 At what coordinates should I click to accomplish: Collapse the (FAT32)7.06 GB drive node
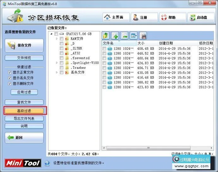[x=51, y=34]
